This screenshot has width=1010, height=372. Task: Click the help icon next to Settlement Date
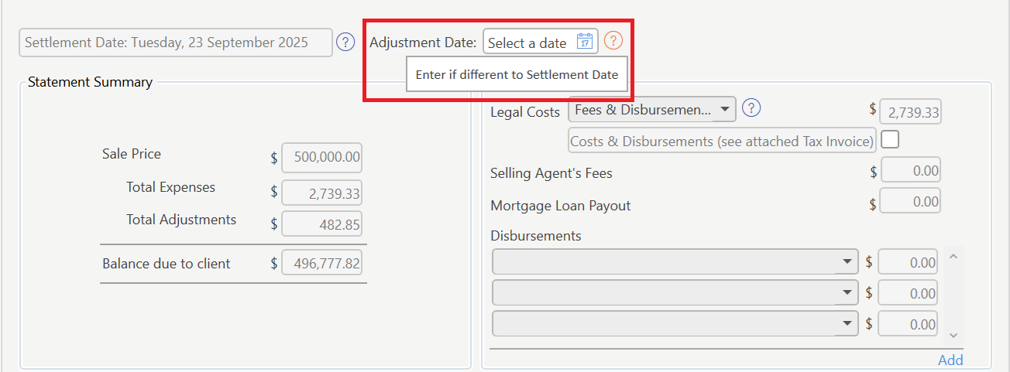pos(345,42)
